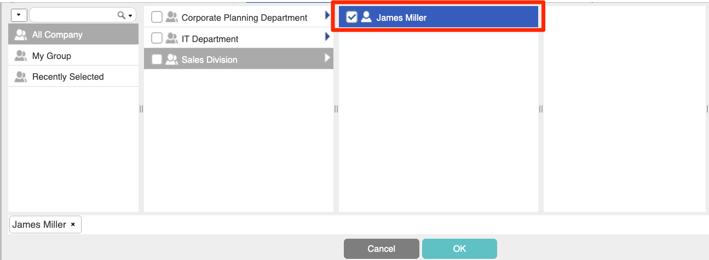The image size is (709, 260).
Task: Click the My Group people icon
Action: pyautogui.click(x=21, y=56)
